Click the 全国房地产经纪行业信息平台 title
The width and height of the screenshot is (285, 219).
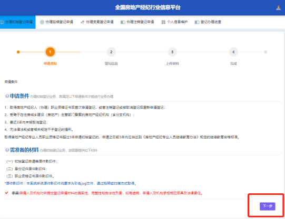pos(148,7)
